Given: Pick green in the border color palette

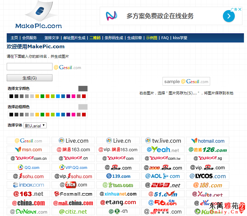Looking at the screenshot, I should point(42,114).
